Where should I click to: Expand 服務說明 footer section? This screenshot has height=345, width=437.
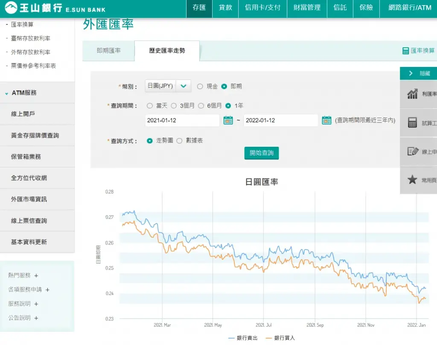36,304
